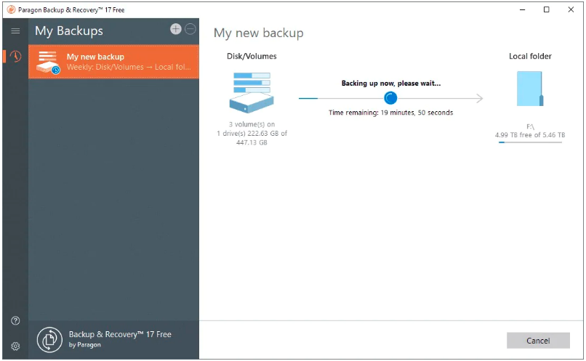Cancel the running backup
586x361 pixels.
click(538, 341)
